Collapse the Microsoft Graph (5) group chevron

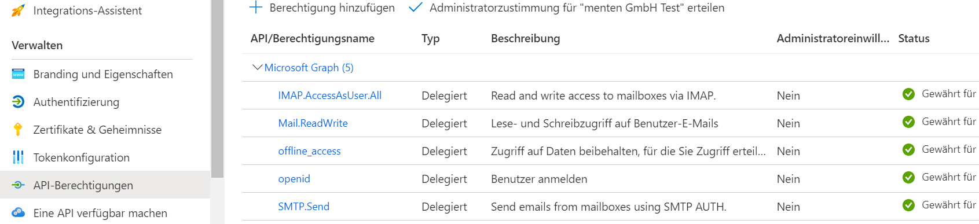click(258, 67)
